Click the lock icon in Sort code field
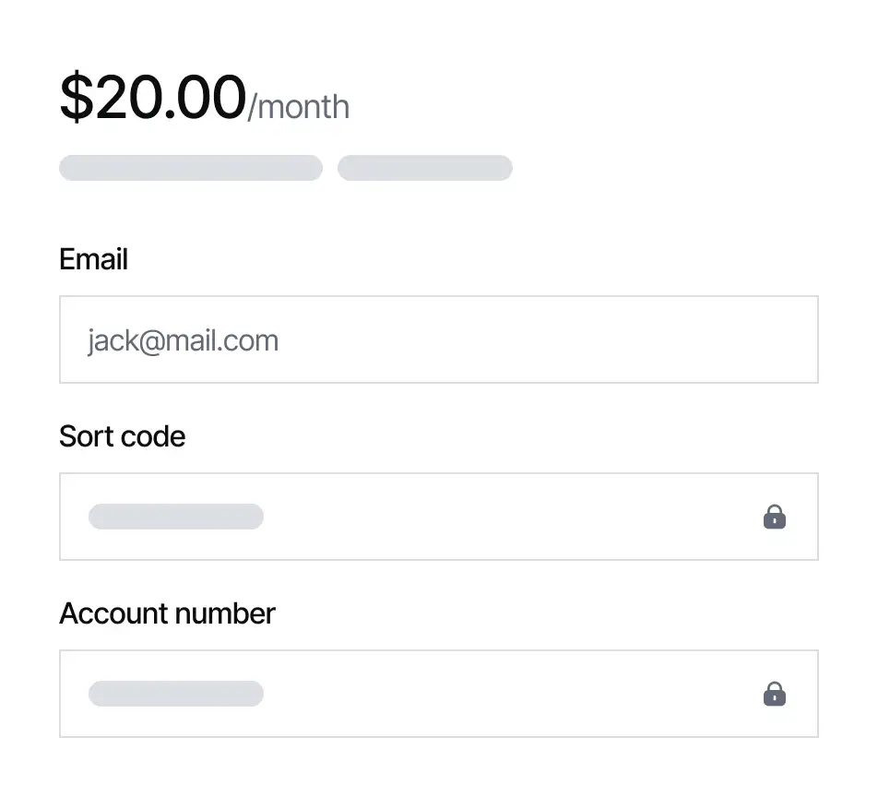 click(x=775, y=517)
